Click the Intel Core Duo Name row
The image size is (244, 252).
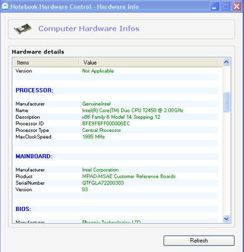[x=116, y=111]
